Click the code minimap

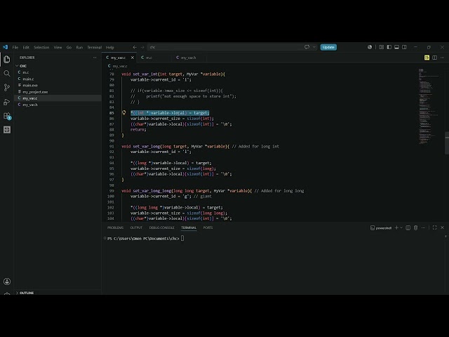click(x=429, y=106)
